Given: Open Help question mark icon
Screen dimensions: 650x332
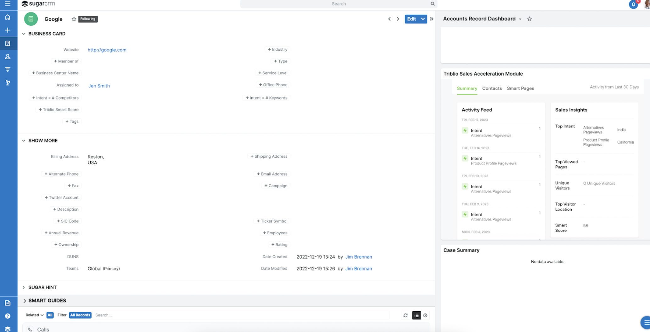Looking at the screenshot, I should 8,316.
